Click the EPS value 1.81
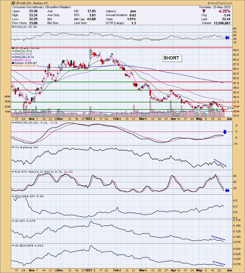Screen dimensions: 245x273 pos(93,15)
